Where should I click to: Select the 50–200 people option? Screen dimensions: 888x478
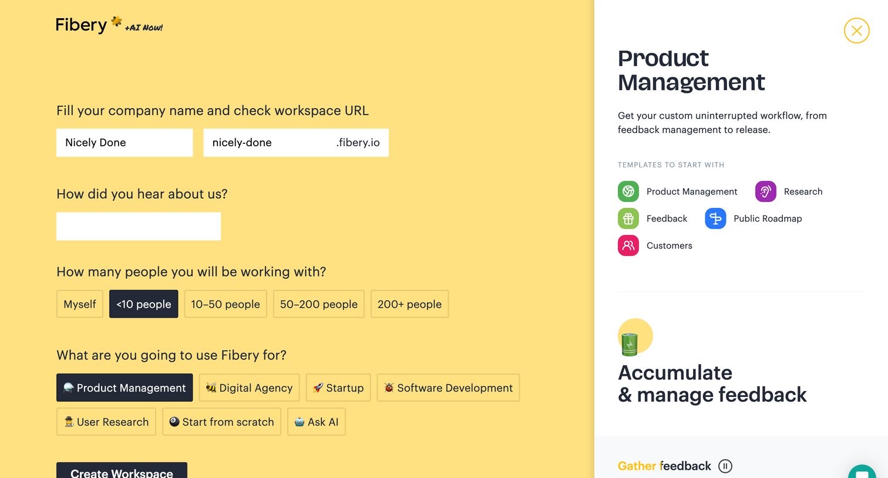[x=319, y=304]
